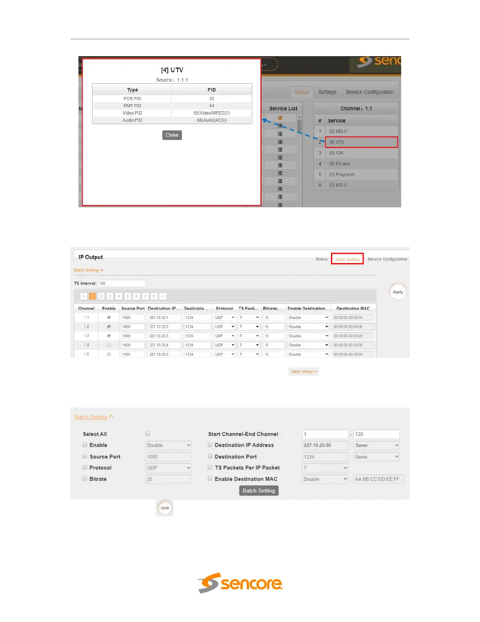480x622 pixels.
Task: Toggle Enable checkbox for channel 1.2
Action: tap(109, 327)
